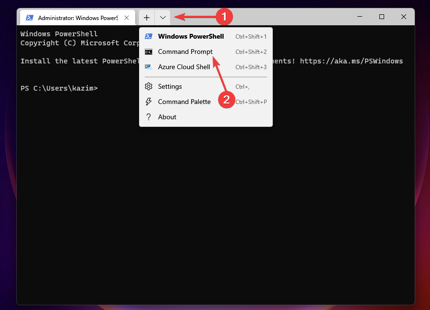Choose Windows PowerShell from the menu

point(205,36)
